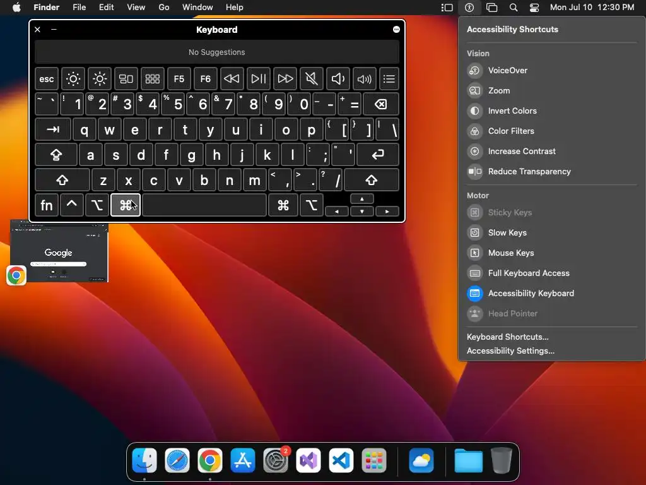646x485 pixels.
Task: Tap the volume down key
Action: pyautogui.click(x=338, y=78)
